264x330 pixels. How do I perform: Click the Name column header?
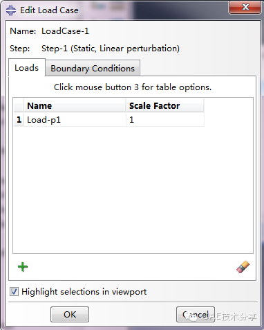75,105
